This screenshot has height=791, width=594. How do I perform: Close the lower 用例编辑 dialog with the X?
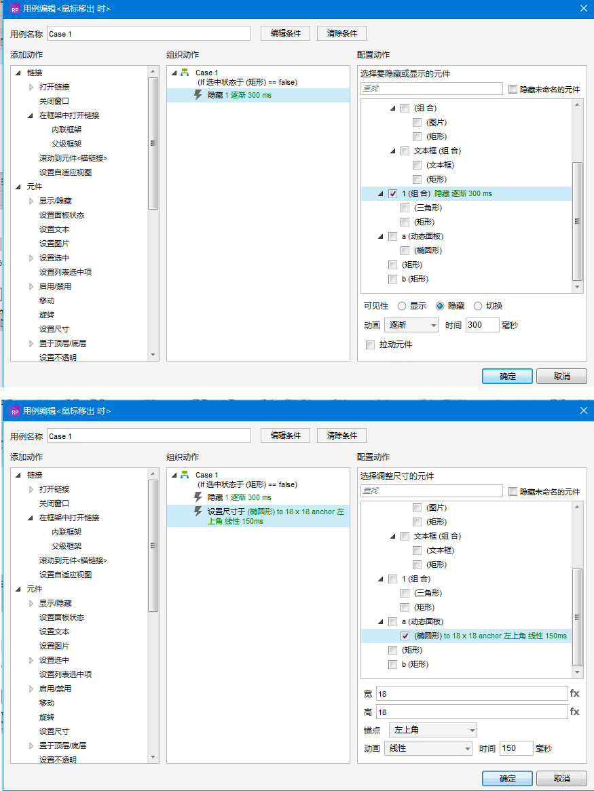583,410
